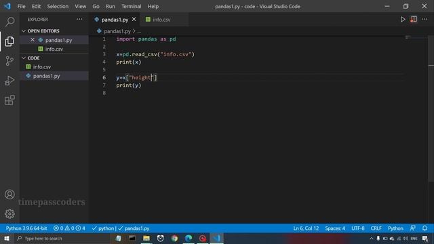Select info.csv in Open Editors
The width and height of the screenshot is (434, 244).
pyautogui.click(x=54, y=49)
